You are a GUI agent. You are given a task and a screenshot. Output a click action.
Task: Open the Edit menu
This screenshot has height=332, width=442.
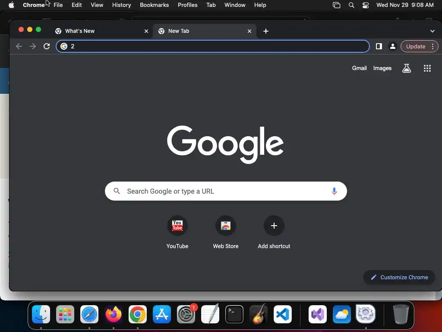[77, 5]
